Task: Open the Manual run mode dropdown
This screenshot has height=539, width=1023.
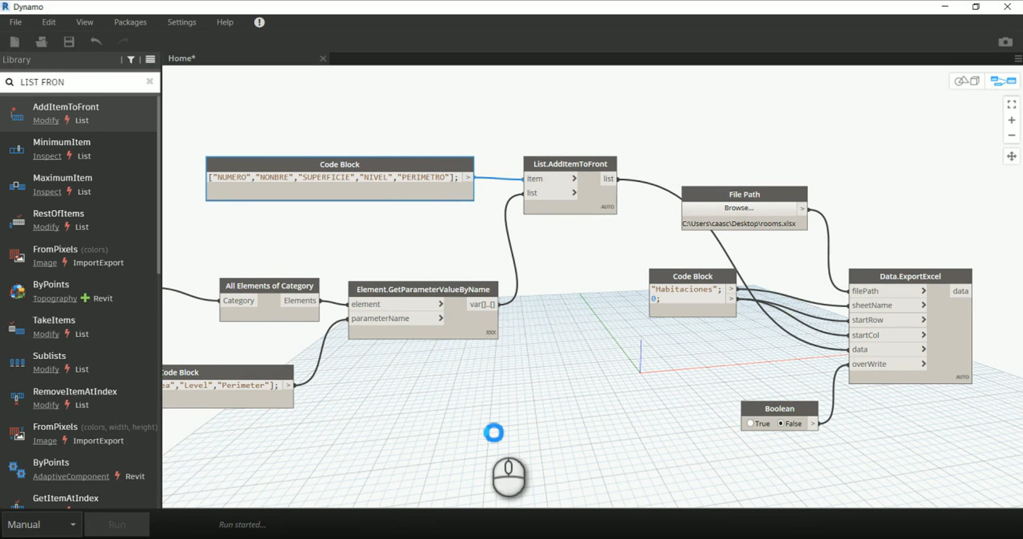Action: pyautogui.click(x=42, y=525)
